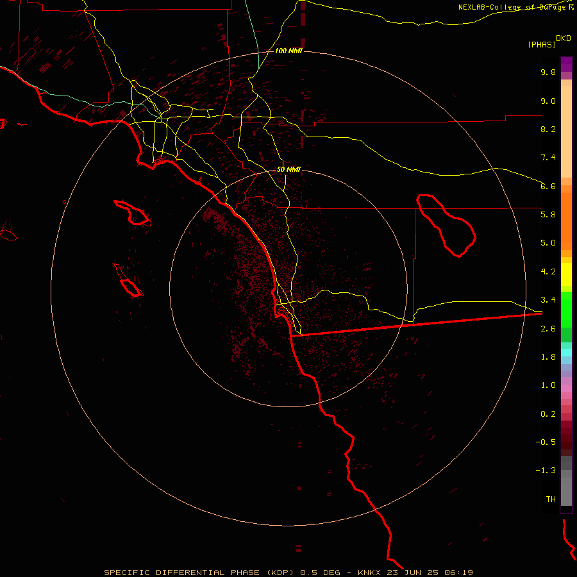Select the 50 NMI range ring label
The image size is (577, 577).
click(x=288, y=169)
